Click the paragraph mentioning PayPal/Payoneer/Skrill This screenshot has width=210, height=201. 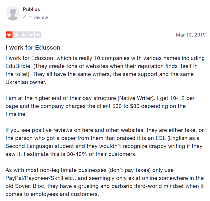pos(105,182)
